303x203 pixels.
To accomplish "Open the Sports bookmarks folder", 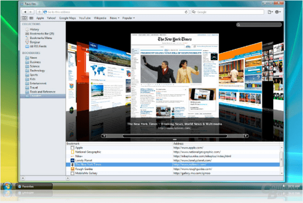I will [x=32, y=75].
